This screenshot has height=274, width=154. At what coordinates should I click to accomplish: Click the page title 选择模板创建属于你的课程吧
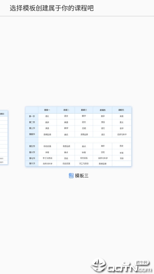(52, 8)
